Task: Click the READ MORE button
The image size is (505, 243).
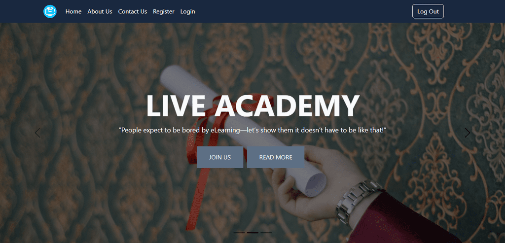Action: pyautogui.click(x=276, y=157)
